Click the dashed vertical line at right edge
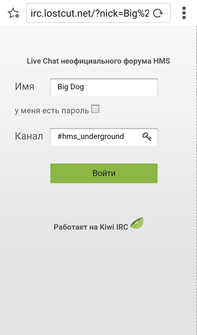 196,164
